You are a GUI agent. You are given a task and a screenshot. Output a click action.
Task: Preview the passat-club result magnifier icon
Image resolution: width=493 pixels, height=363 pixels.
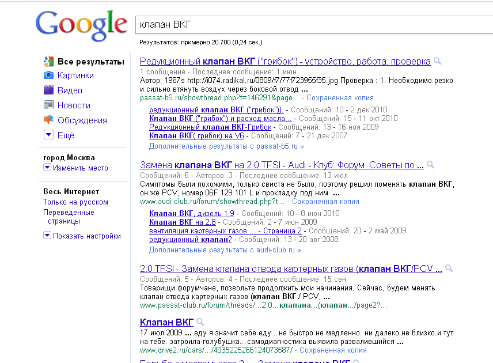(x=449, y=269)
